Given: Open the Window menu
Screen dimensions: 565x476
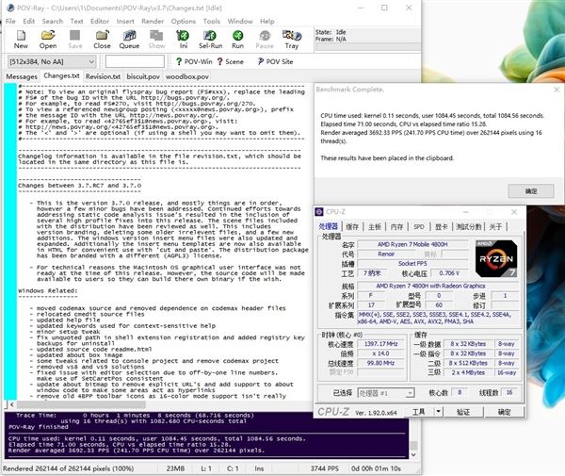Looking at the screenshot, I should [x=240, y=22].
